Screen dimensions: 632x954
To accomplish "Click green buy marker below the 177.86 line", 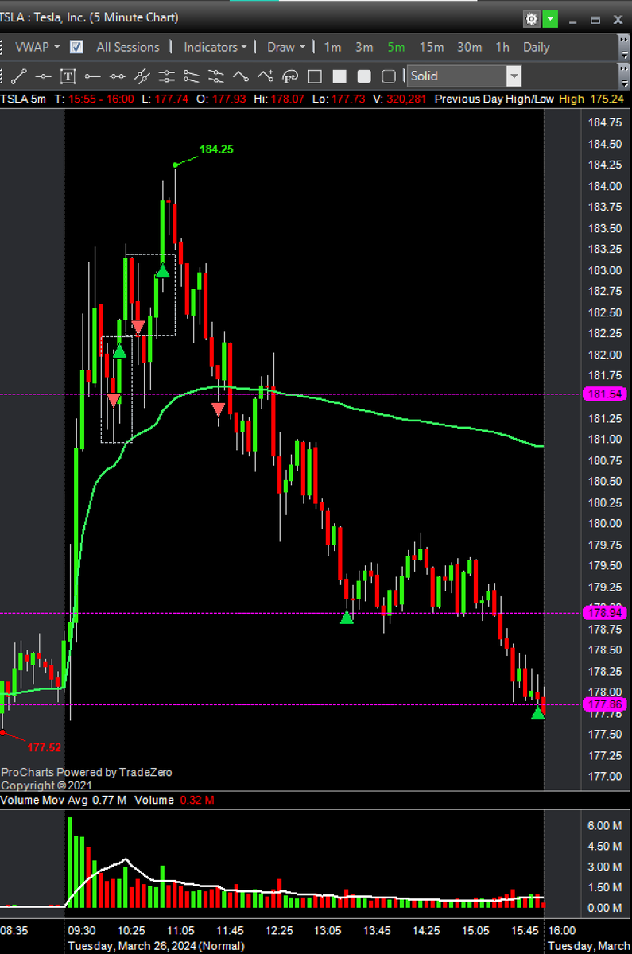I will tap(538, 712).
